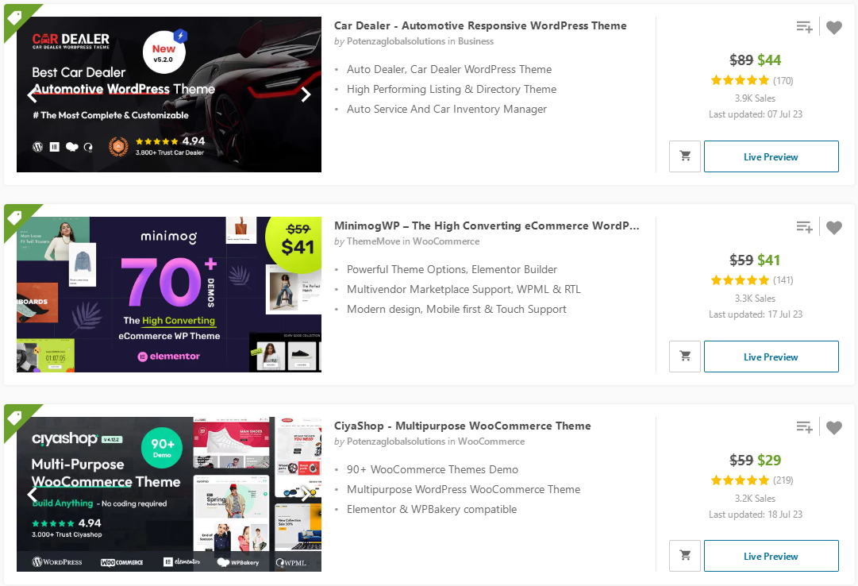858x586 pixels.
Task: Add Car Dealer theme to cart
Action: pos(685,156)
